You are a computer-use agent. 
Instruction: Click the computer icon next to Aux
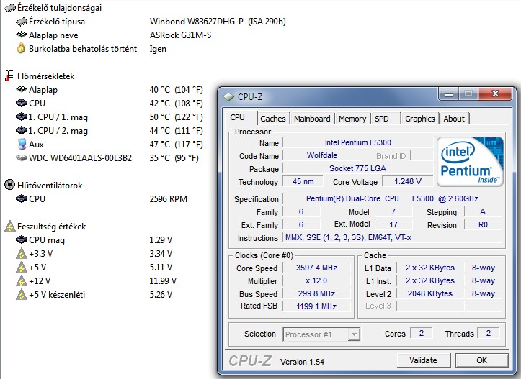pos(22,144)
